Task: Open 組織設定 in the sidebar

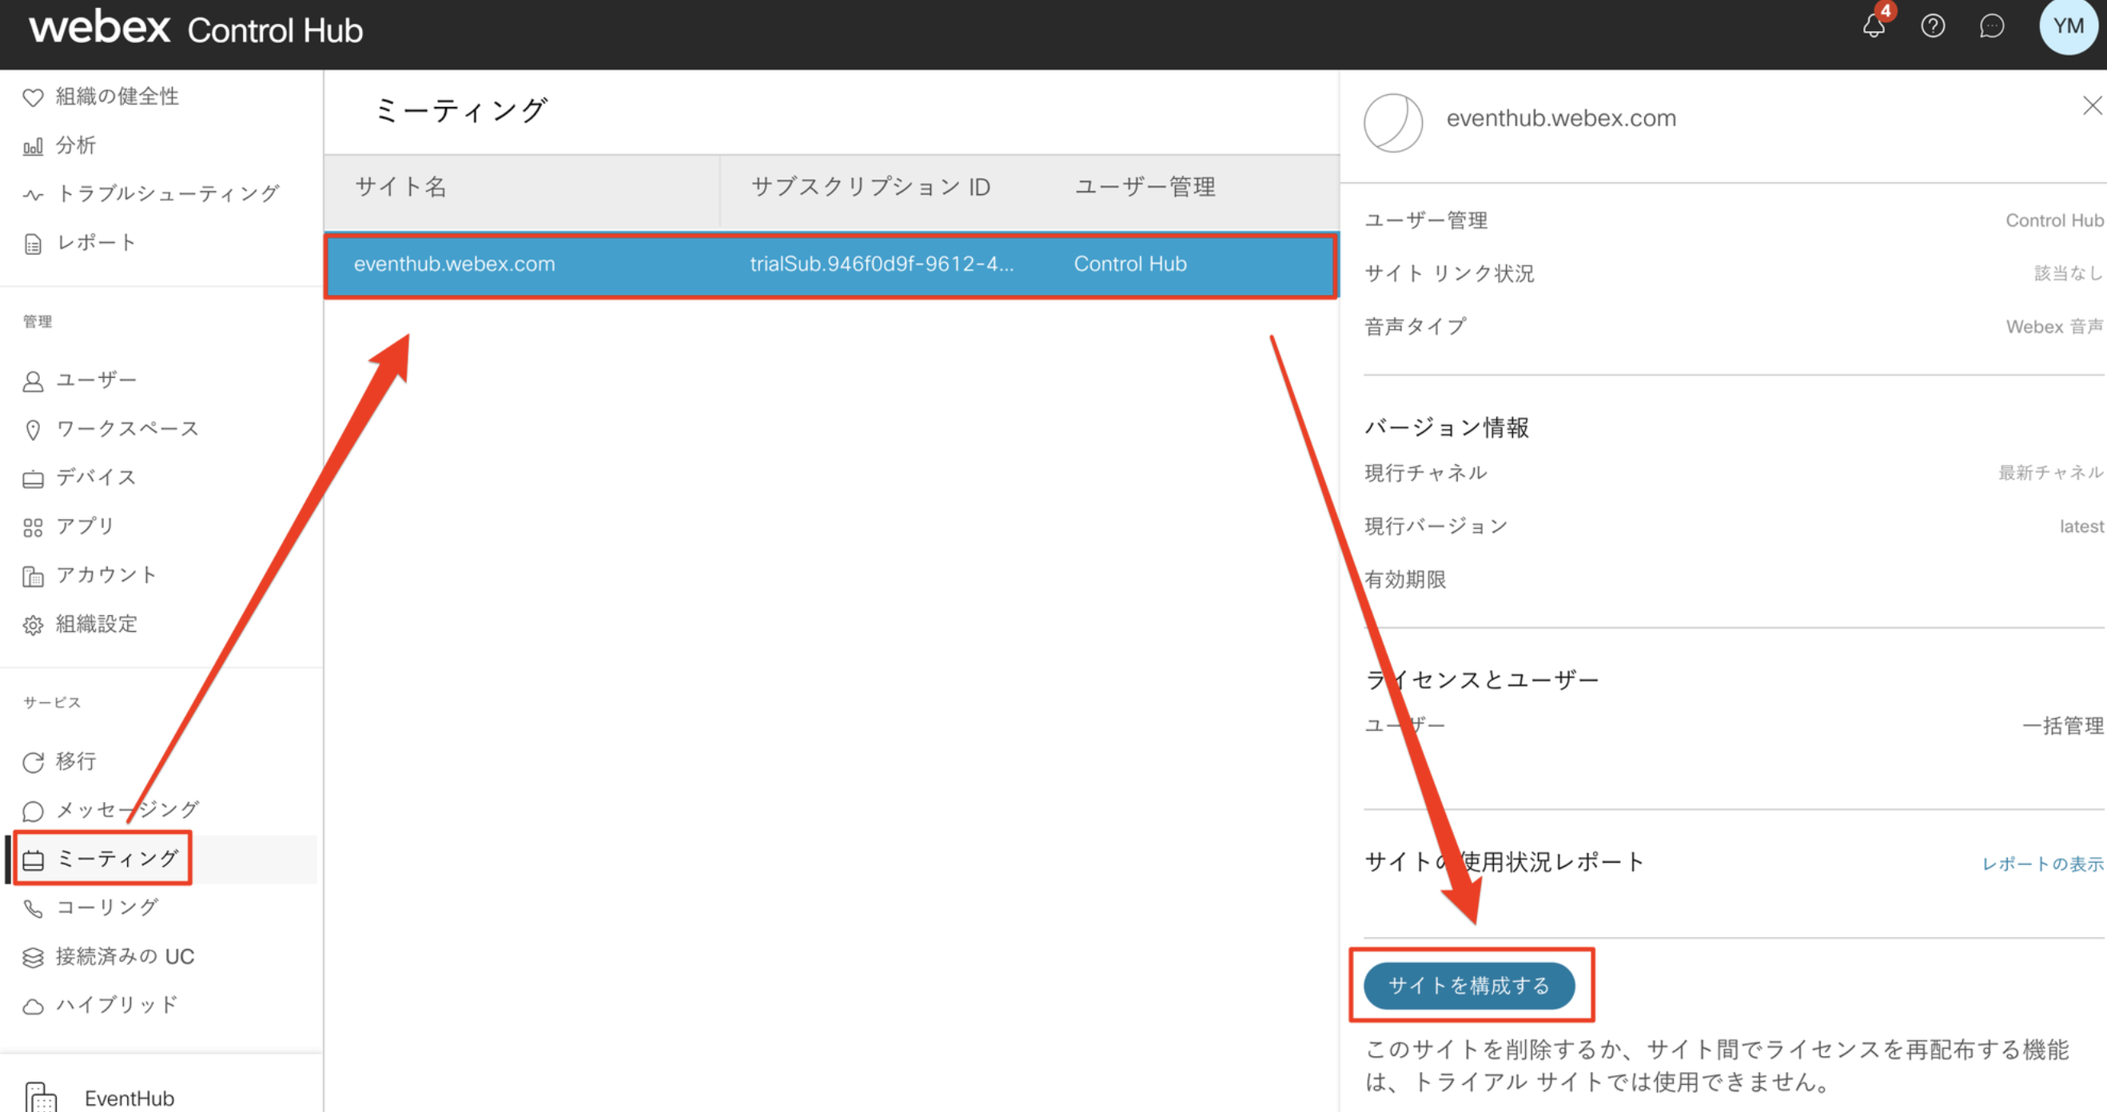Action: 96,625
